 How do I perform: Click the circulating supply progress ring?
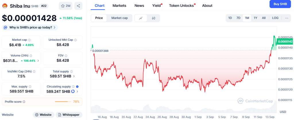(73, 91)
